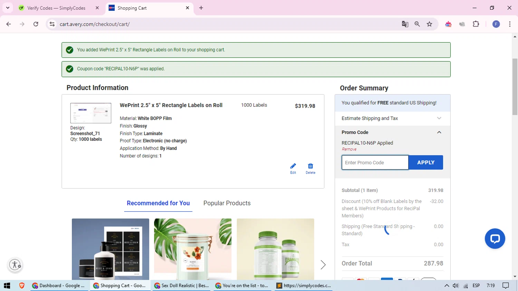Click the added to cart confirmation message
The height and width of the screenshot is (291, 518).
(x=256, y=50)
